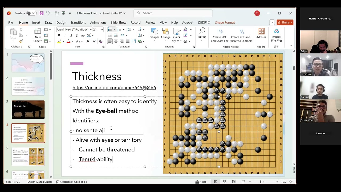
Task: Clear all formatting from text
Action: tap(100, 41)
